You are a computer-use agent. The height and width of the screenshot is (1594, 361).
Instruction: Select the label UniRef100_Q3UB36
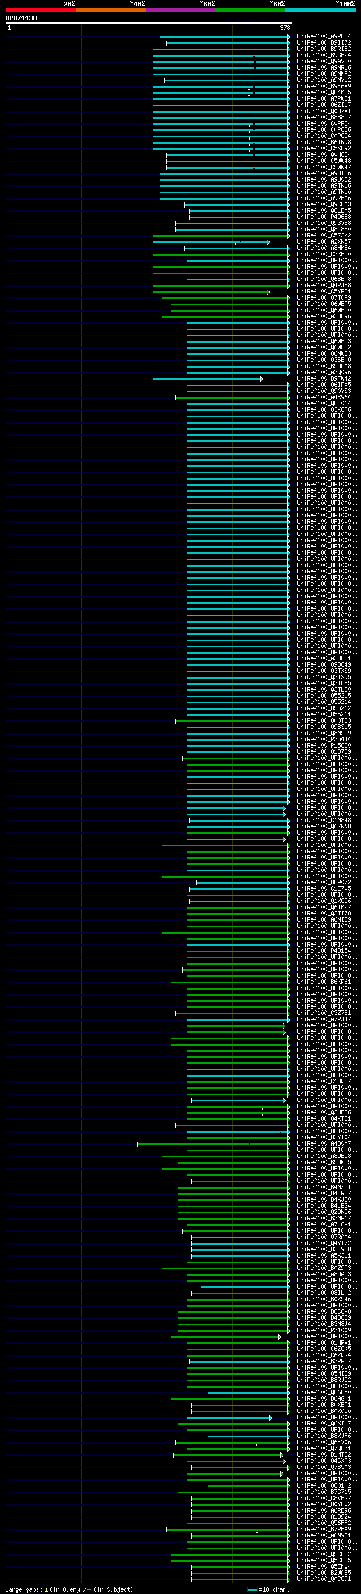pos(324,1113)
